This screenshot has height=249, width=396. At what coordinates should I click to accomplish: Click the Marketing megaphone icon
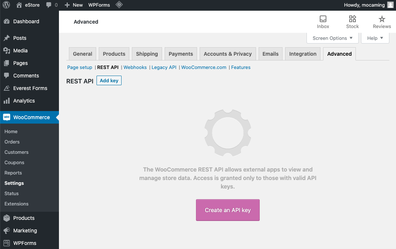[7, 231]
